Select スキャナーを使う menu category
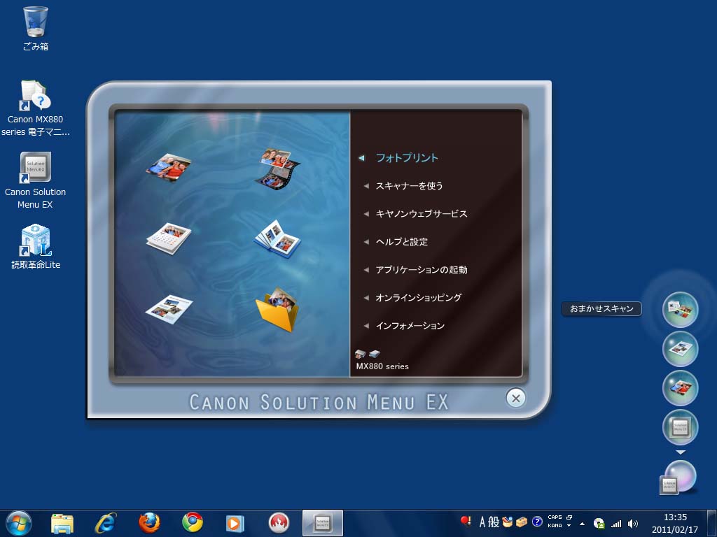The image size is (717, 537). (x=409, y=186)
